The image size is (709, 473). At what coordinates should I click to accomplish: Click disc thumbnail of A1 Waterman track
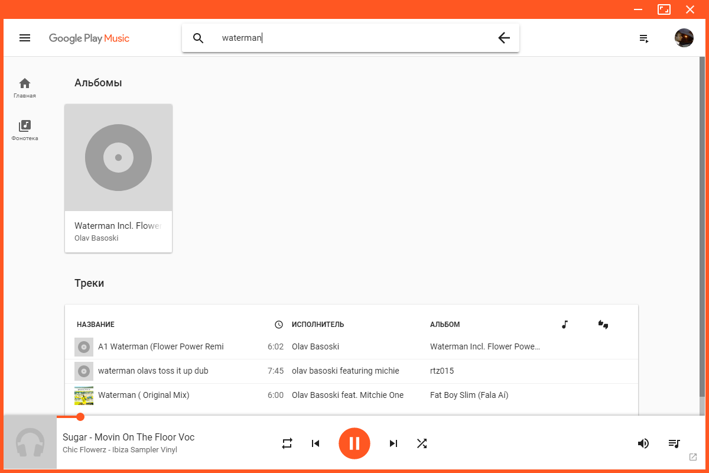(x=84, y=347)
